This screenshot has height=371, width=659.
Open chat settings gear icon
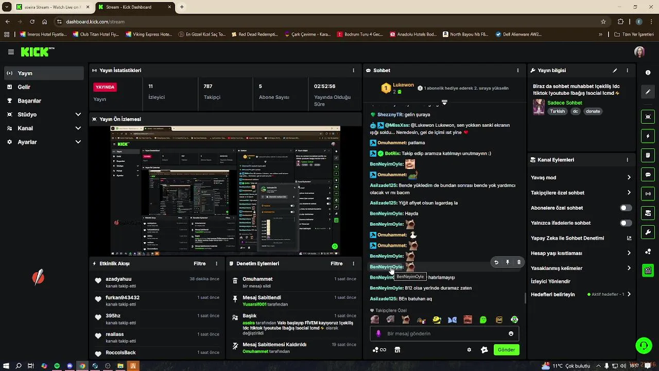(469, 350)
